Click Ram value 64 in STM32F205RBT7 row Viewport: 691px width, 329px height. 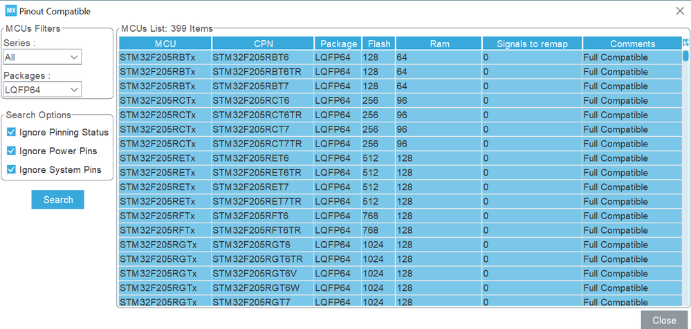click(439, 86)
